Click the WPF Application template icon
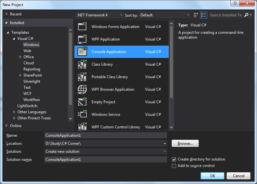The height and width of the screenshot is (184, 257). click(x=82, y=39)
